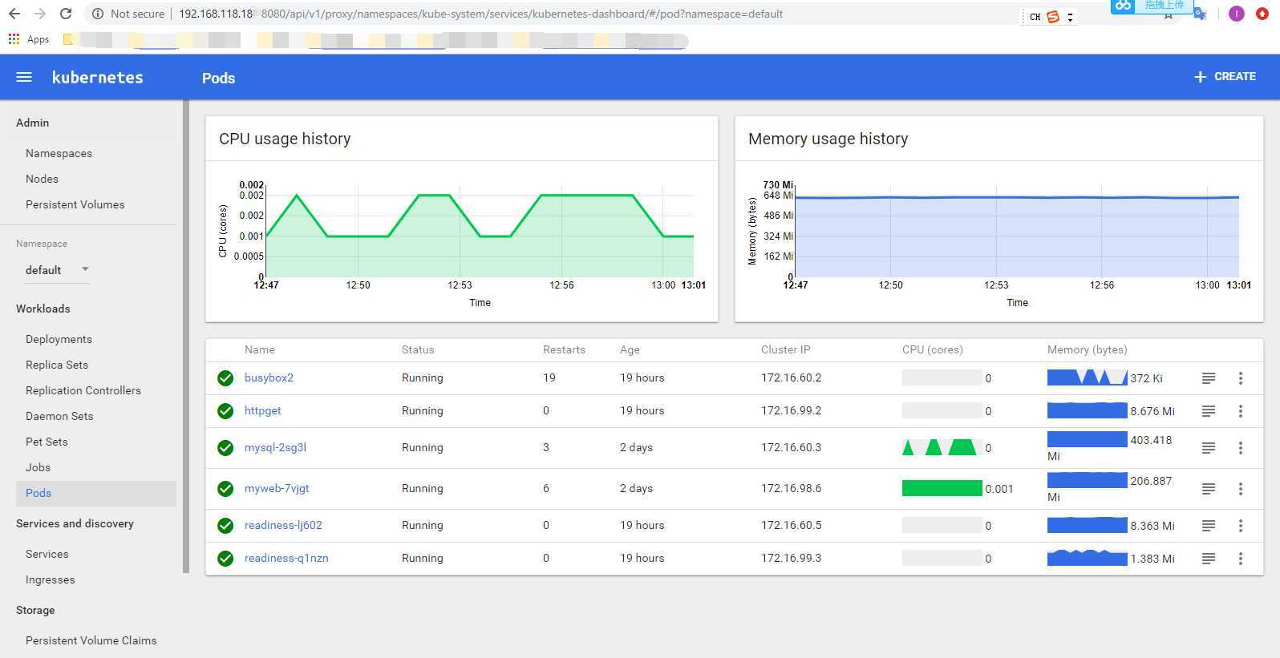1280x658 pixels.
Task: Click the browser address bar URL
Action: coord(480,14)
